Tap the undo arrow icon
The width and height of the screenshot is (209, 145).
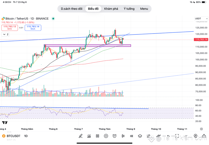pos(168,136)
